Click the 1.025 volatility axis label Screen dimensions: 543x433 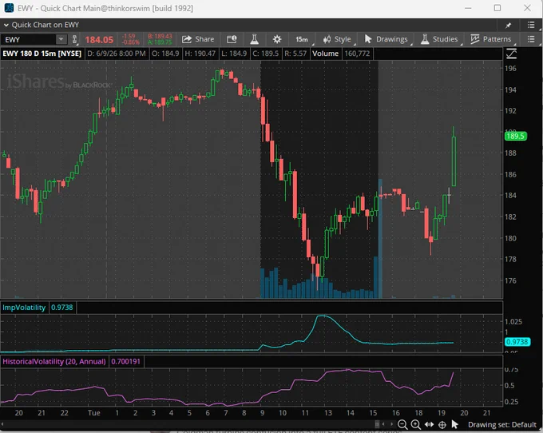coord(513,322)
